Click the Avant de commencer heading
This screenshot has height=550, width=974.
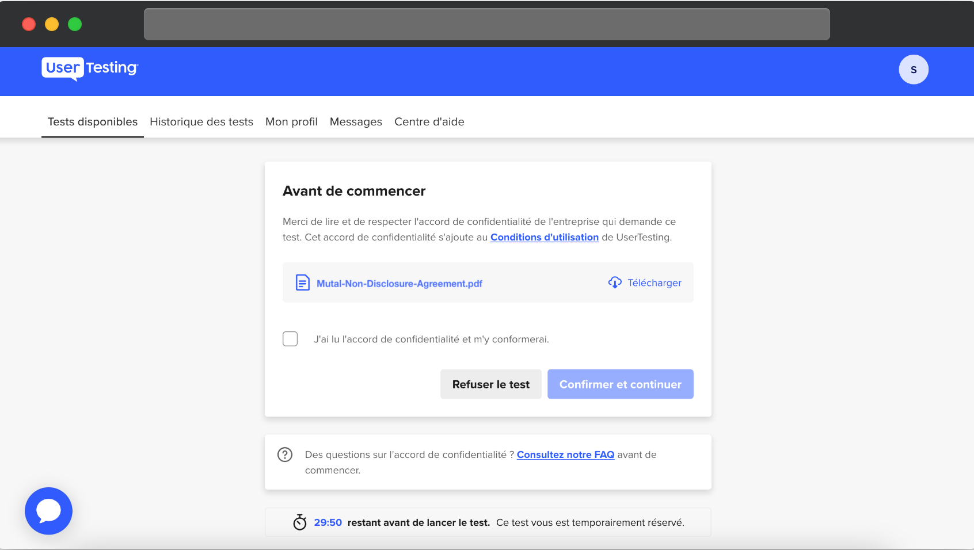pos(354,191)
